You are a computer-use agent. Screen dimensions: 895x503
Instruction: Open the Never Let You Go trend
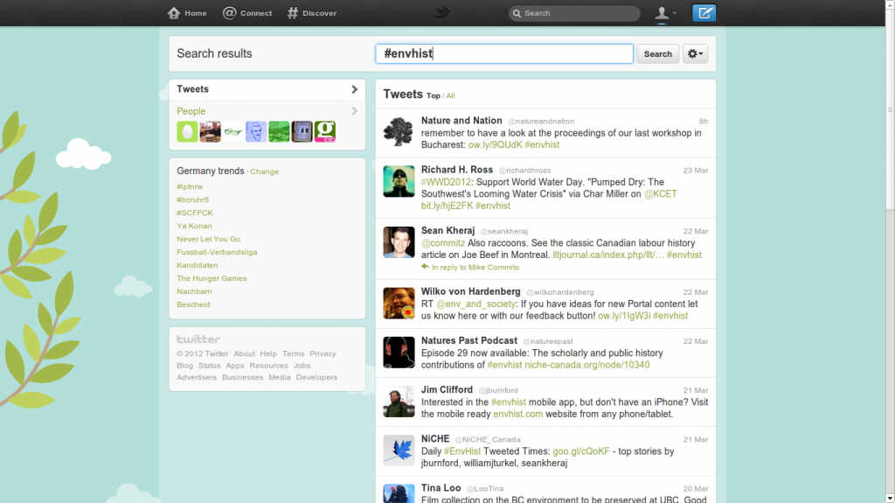click(208, 239)
